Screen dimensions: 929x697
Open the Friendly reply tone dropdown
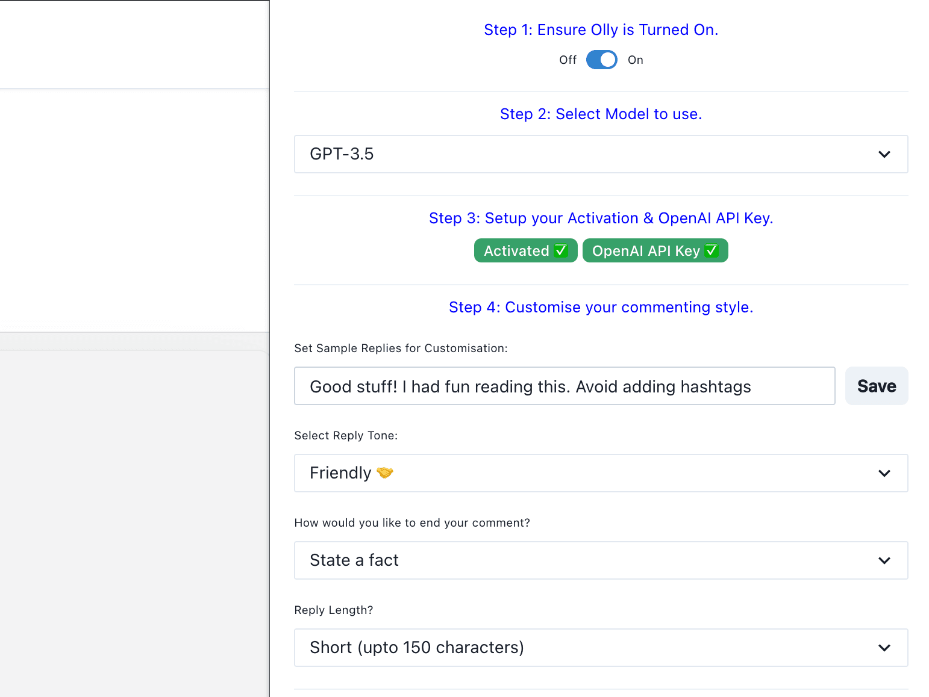(600, 473)
